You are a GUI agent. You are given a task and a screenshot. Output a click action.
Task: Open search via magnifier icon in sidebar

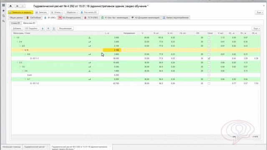3,21
